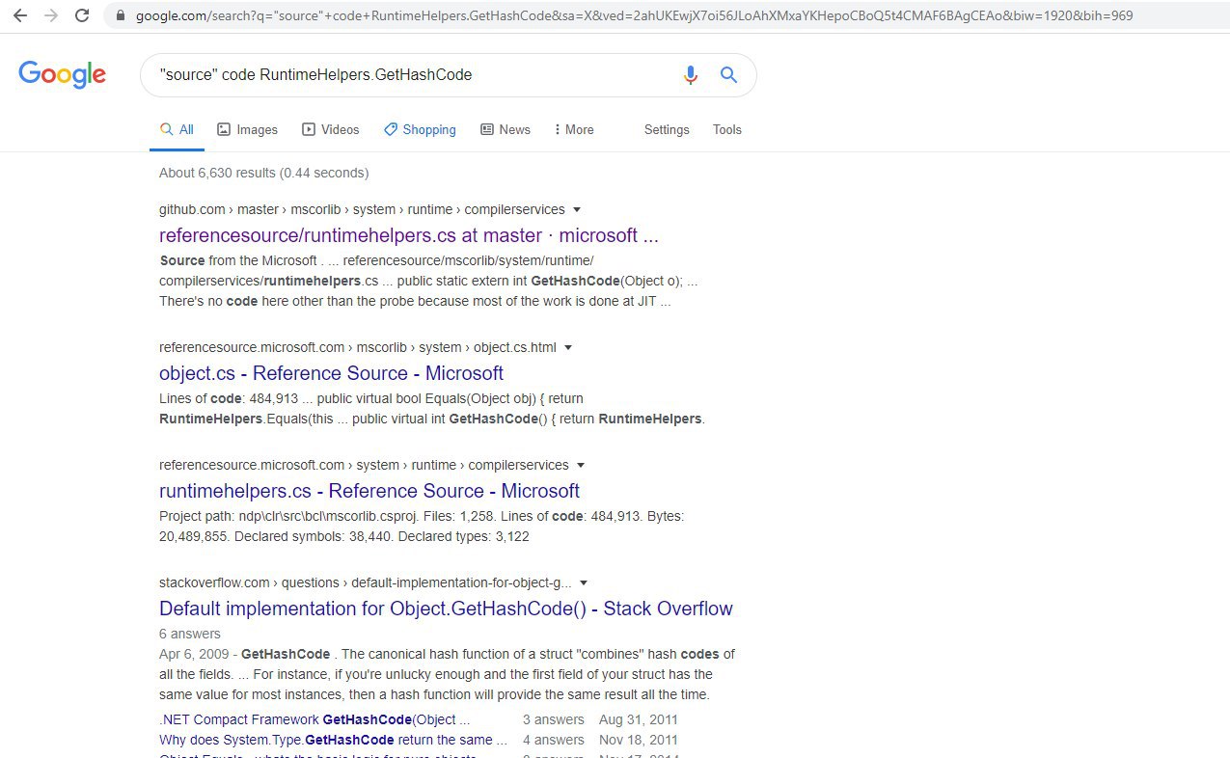The image size is (1230, 758).
Task: Click the Google logo
Action: [62, 74]
